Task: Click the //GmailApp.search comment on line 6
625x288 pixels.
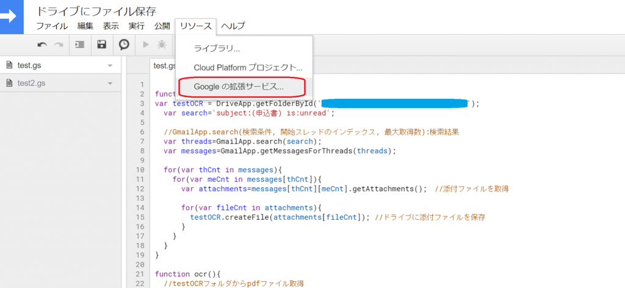Action: pyautogui.click(x=311, y=132)
